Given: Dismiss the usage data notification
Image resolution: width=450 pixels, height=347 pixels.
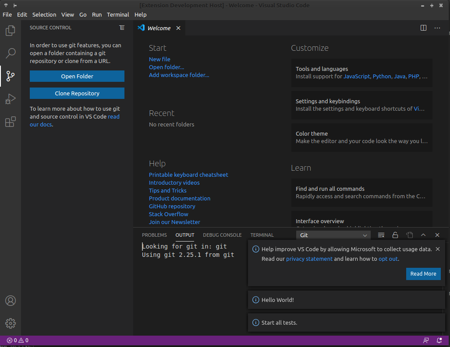Looking at the screenshot, I should tap(437, 249).
